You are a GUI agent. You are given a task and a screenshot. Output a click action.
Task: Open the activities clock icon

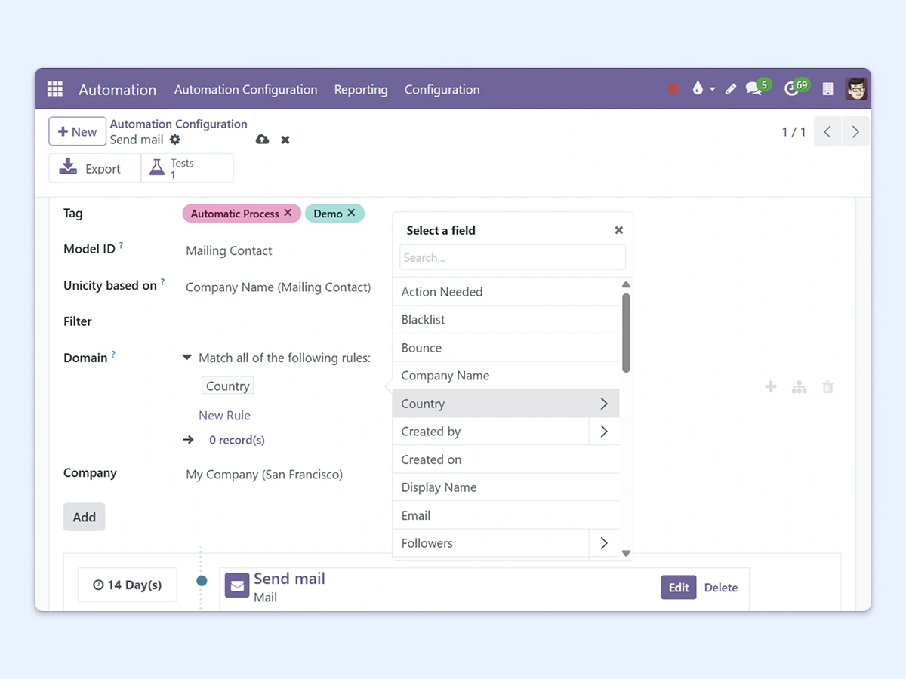click(792, 89)
